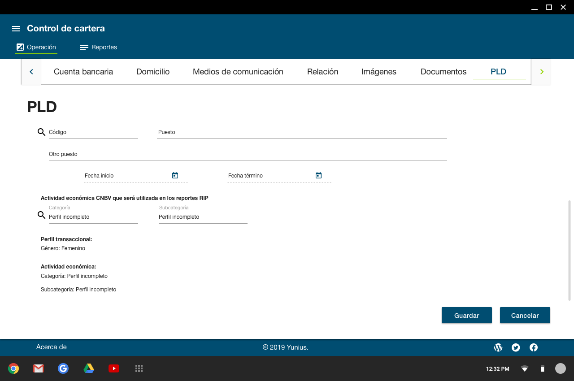Open Google Drive from the shelf
This screenshot has height=381, width=574.
tap(89, 368)
